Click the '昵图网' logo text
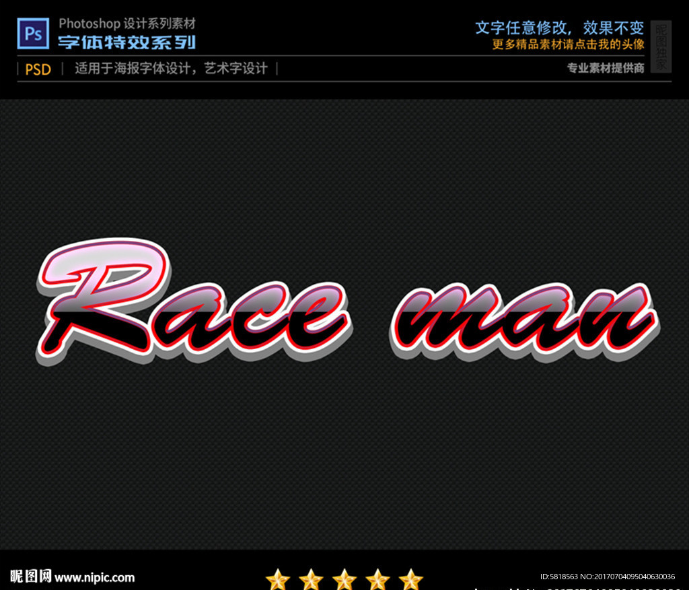Image resolution: width=689 pixels, height=590 pixels. tap(31, 576)
